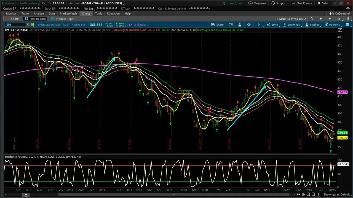Click the Realtime data status
The height and width of the screenshot is (198, 353).
click(x=28, y=3)
